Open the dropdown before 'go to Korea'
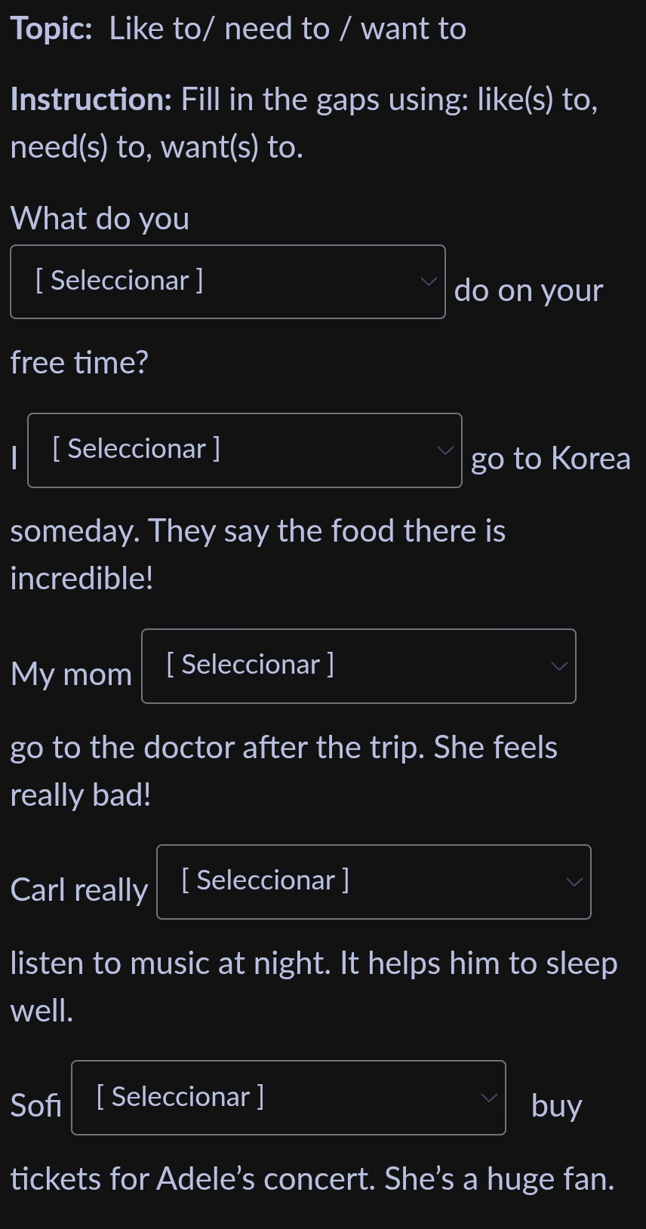This screenshot has width=646, height=1229. 244,450
